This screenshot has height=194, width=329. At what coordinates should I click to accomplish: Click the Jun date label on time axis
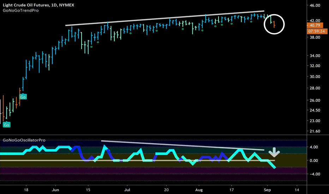pos(55,190)
